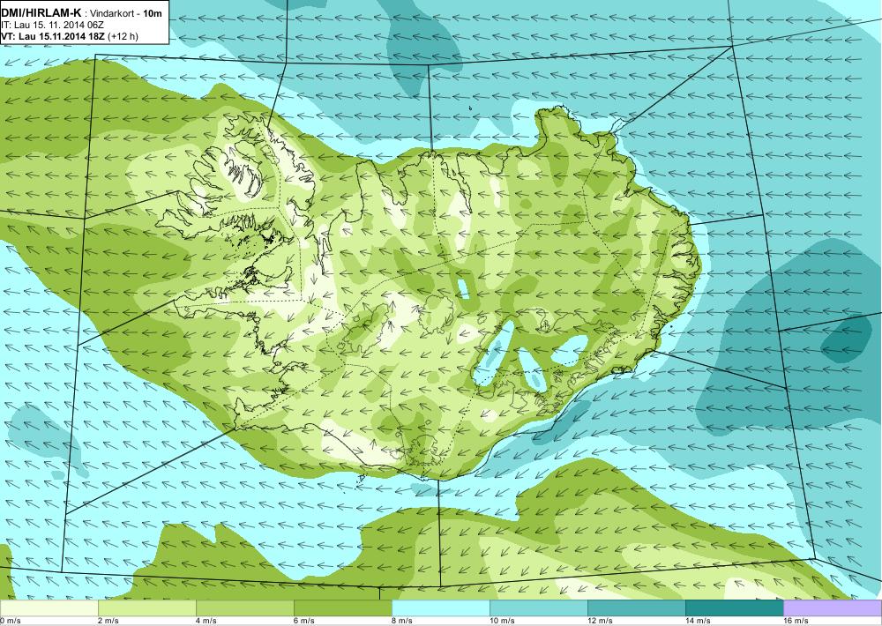
Task: Click the '0 m/s' legend label
Action: 11,621
